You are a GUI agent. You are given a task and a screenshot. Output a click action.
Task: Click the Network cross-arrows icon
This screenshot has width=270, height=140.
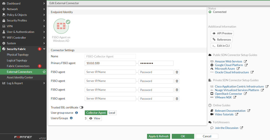[4, 9]
